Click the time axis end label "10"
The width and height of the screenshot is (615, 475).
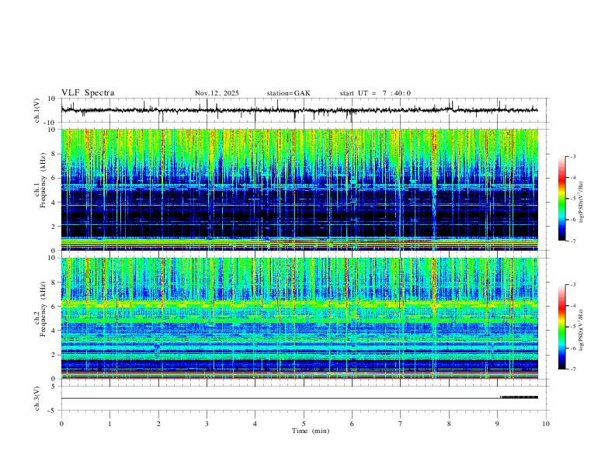[546, 424]
